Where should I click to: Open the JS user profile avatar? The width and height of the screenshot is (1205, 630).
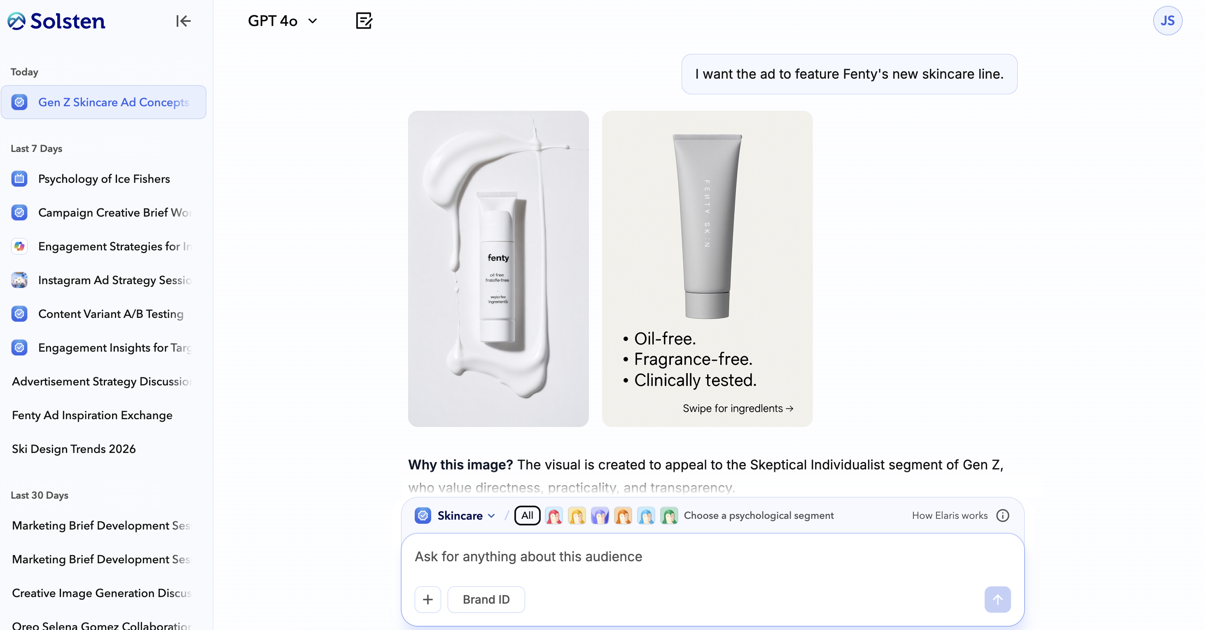coord(1167,21)
